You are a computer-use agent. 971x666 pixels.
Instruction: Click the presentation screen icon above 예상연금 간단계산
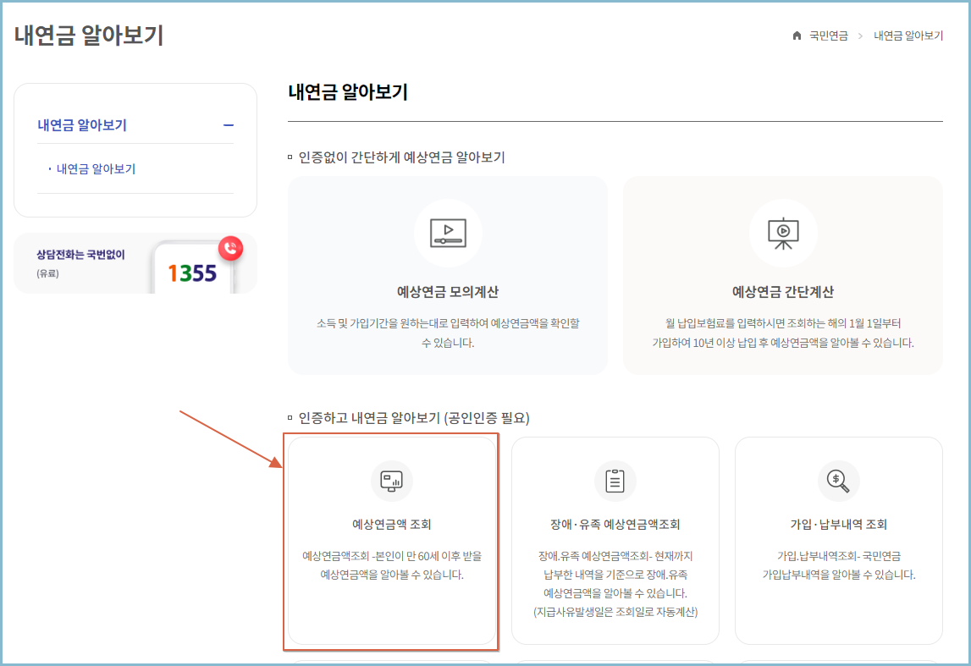[783, 234]
